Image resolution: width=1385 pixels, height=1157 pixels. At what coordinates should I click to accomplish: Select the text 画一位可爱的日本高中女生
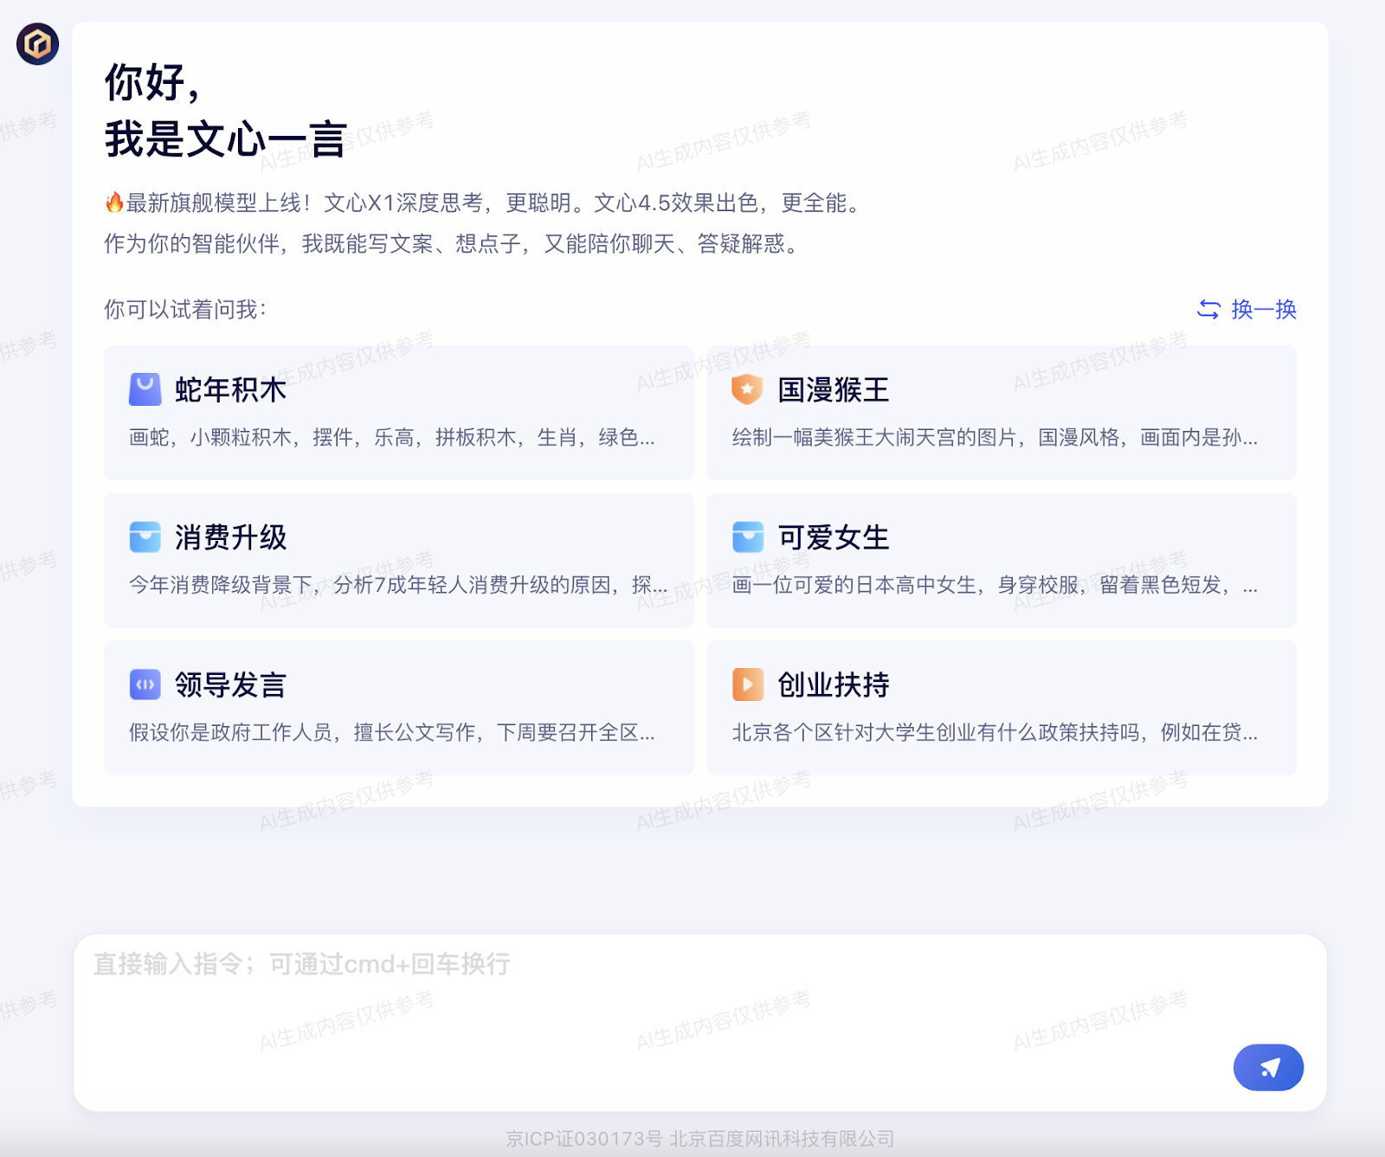pos(854,585)
